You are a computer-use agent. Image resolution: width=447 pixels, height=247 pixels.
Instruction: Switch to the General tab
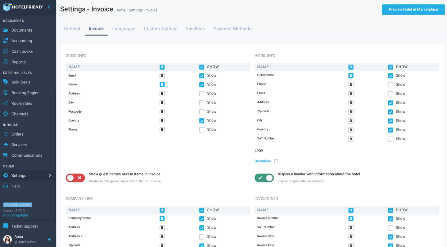[72, 29]
